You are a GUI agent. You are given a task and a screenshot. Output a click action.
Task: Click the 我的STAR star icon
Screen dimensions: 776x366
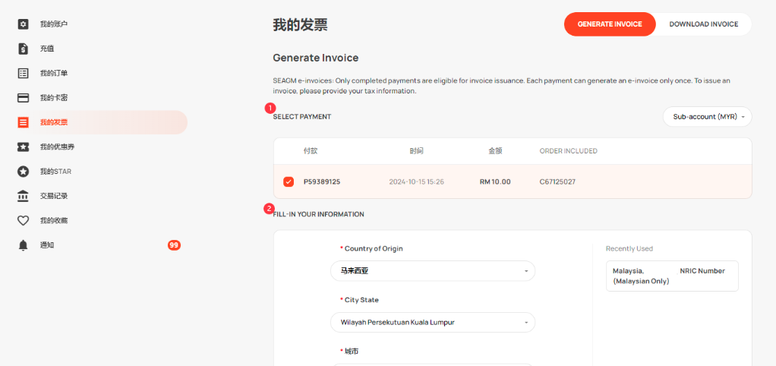[24, 172]
